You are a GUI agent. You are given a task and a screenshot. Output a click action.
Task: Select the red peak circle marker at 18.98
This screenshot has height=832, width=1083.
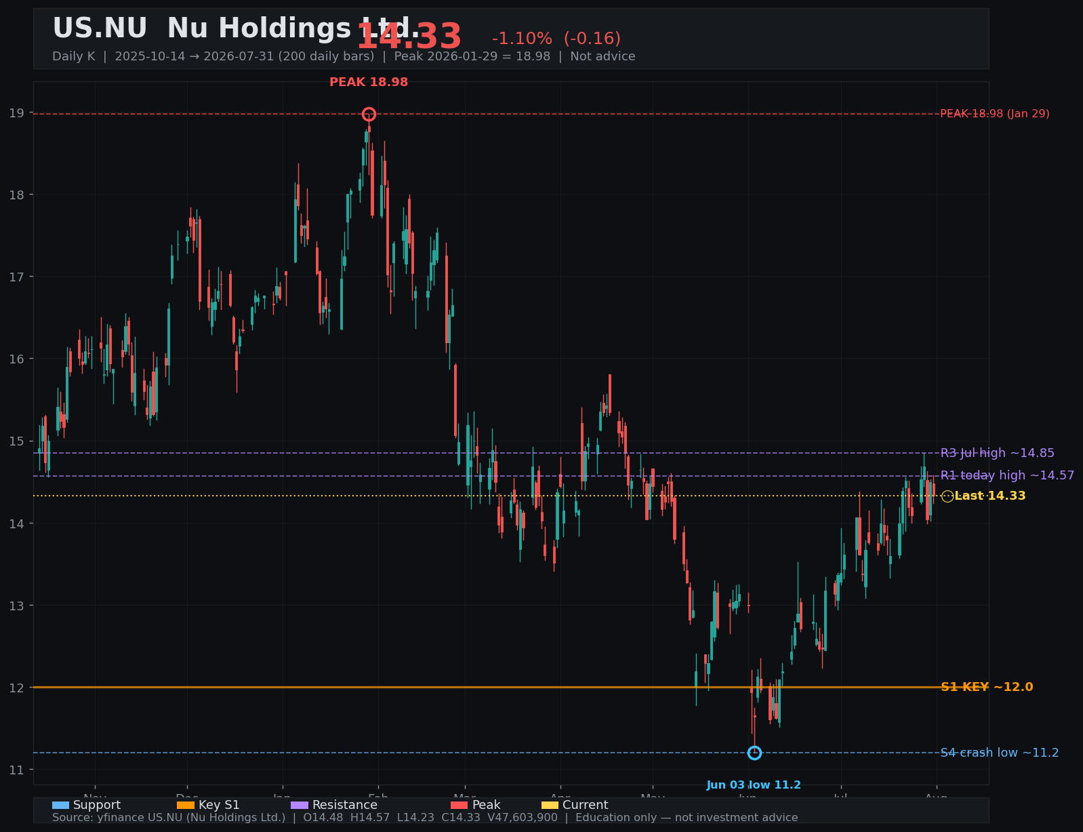[369, 114]
